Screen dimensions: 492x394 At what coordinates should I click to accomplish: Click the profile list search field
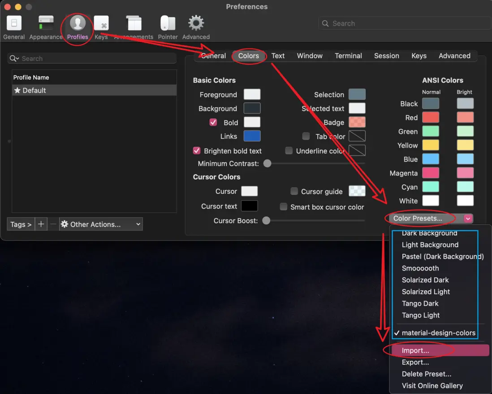[x=92, y=58]
